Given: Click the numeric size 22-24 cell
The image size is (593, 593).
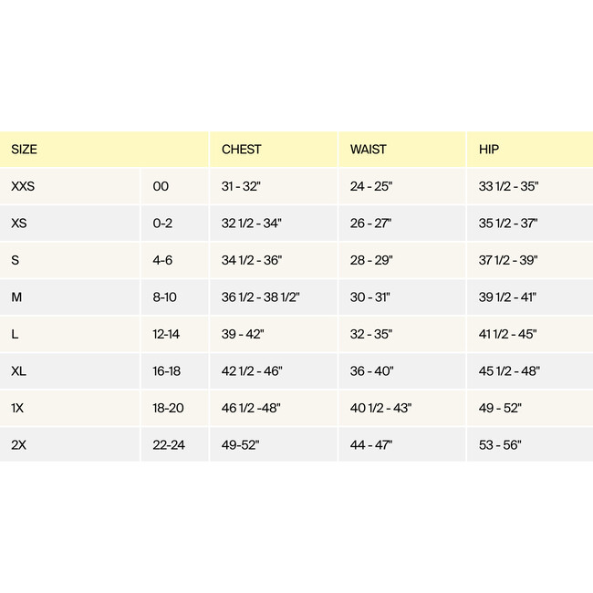Looking at the screenshot, I should [168, 445].
